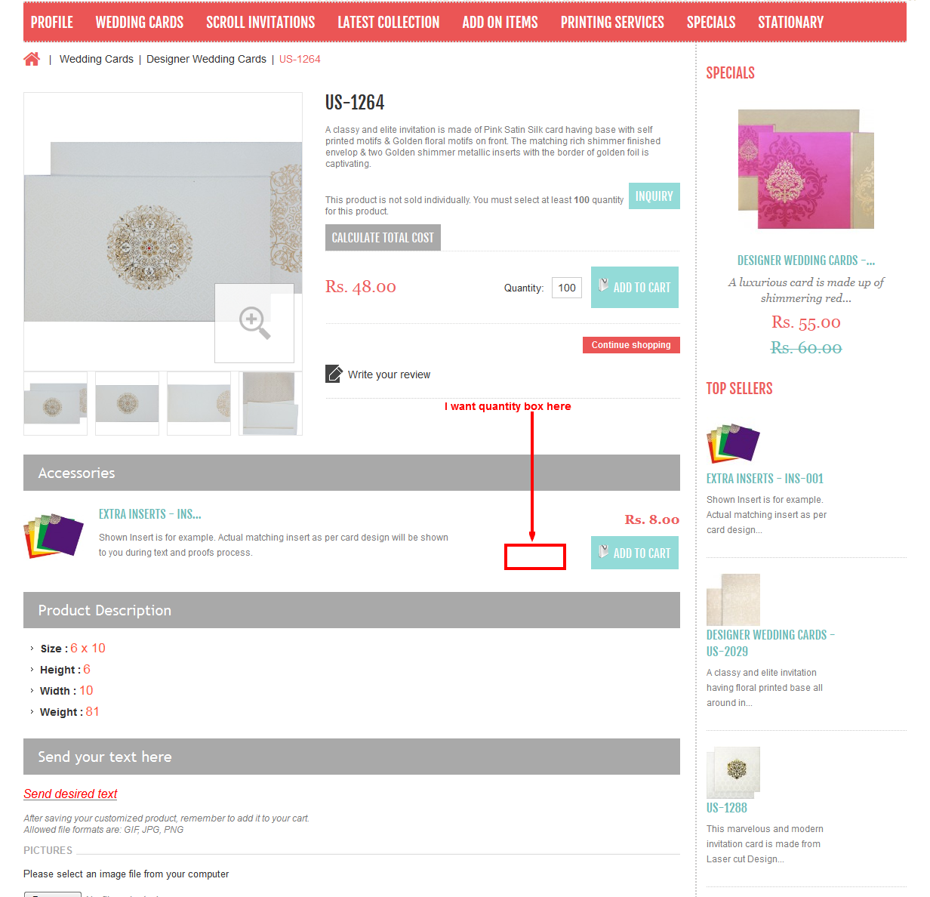Open the Send desired text link

[70, 794]
